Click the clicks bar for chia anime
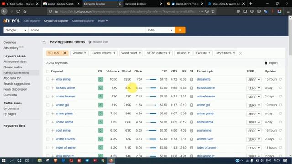292x164 pixels. [151, 79]
